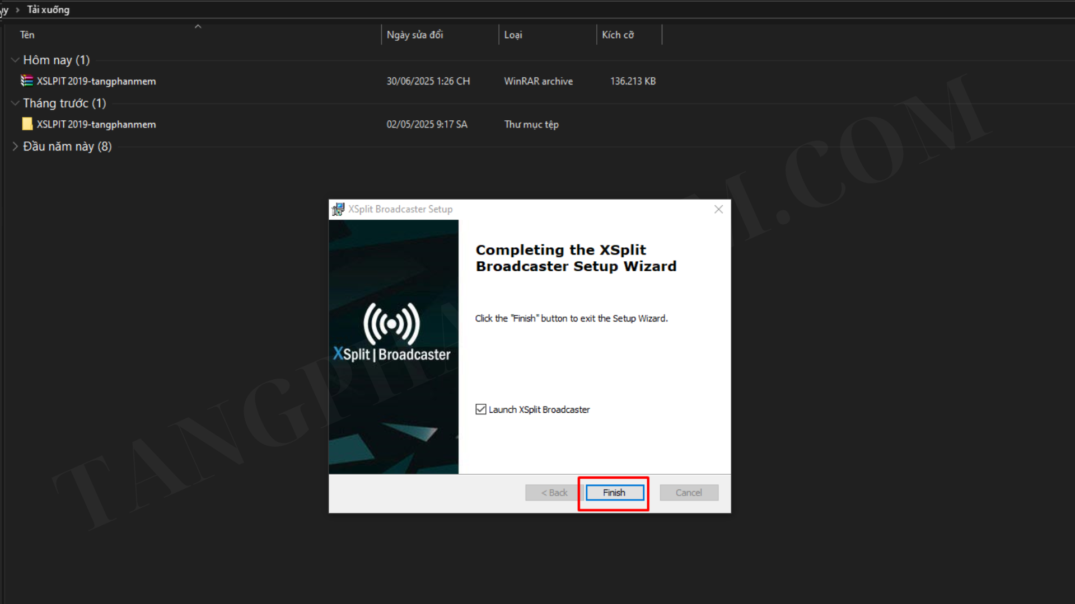The image size is (1075, 604).
Task: Sort by the Tên column header
Action: pos(27,35)
